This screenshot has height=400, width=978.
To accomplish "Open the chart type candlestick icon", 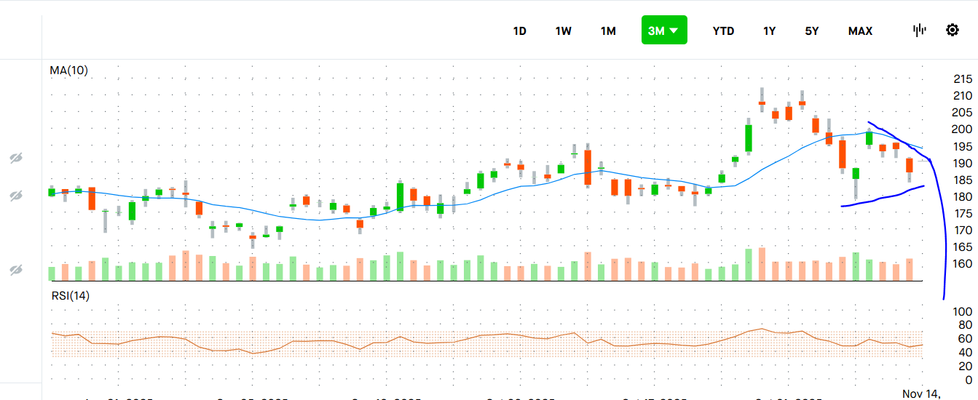I will pyautogui.click(x=920, y=30).
